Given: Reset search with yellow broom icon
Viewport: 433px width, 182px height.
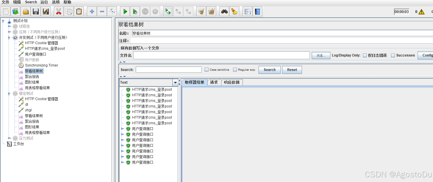Looking at the screenshot, I should (x=235, y=11).
